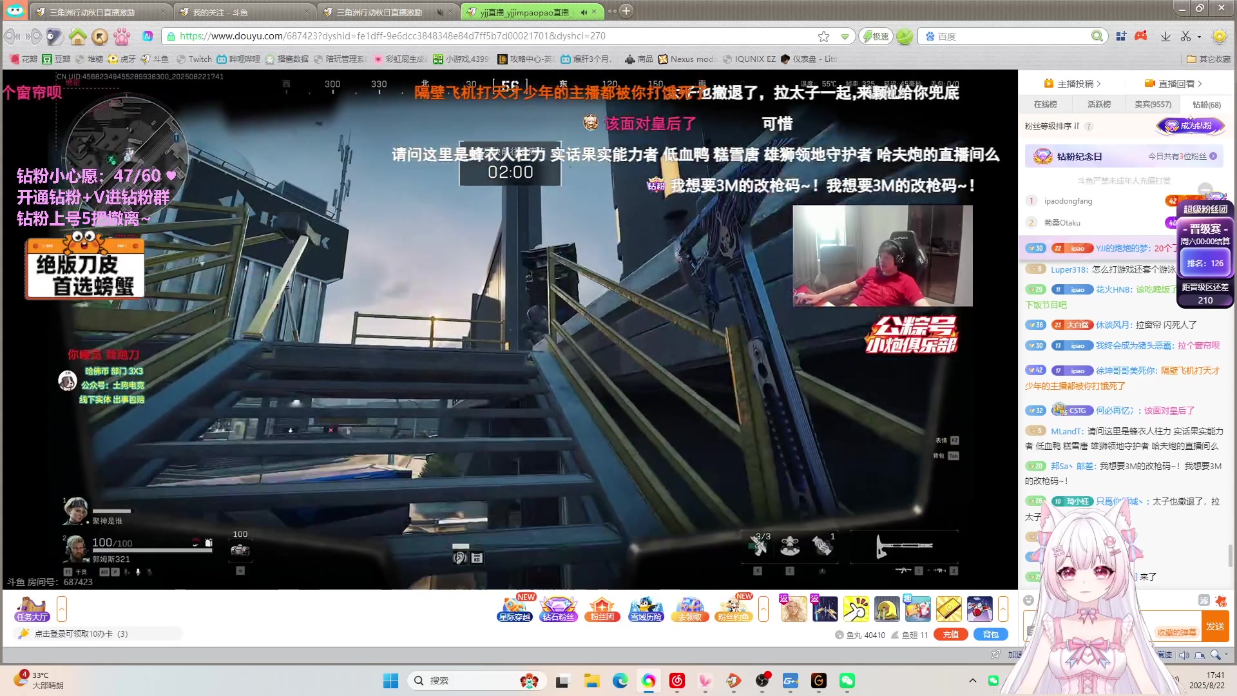Toggle the 极速 speed mode button

876,36
